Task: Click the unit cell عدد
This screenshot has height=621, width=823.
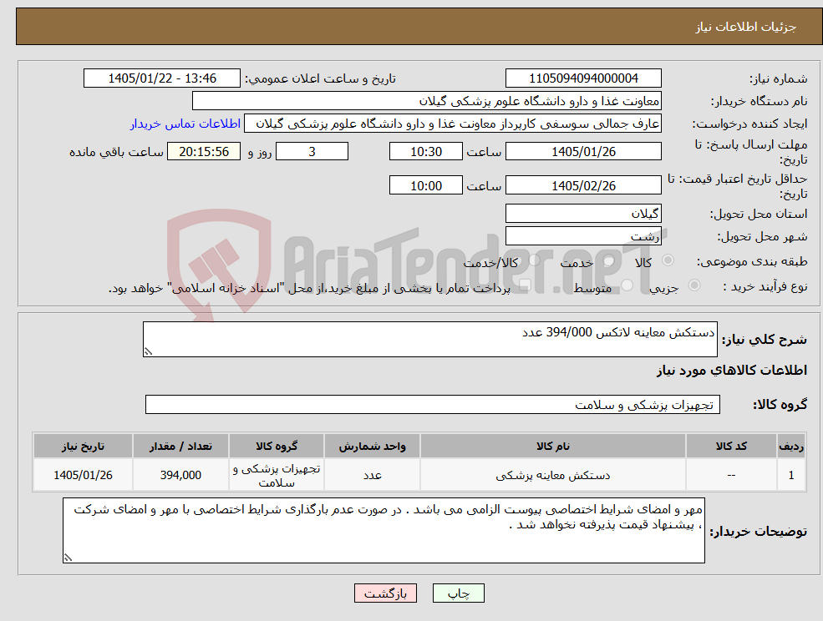Action: 372,475
